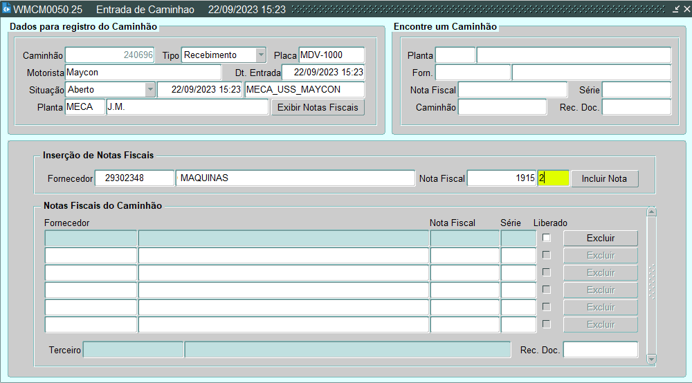The height and width of the screenshot is (383, 692).
Task: Click Forn. name field in Encontre um Caminhão
Action: [592, 73]
